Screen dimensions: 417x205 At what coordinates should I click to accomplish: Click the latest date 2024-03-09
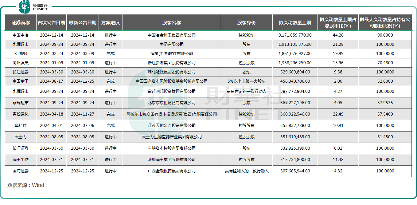click(82, 53)
